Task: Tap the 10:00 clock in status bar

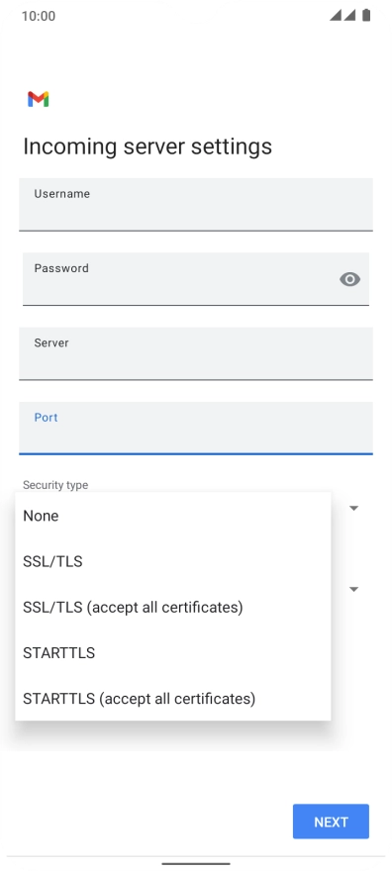Action: click(x=39, y=16)
